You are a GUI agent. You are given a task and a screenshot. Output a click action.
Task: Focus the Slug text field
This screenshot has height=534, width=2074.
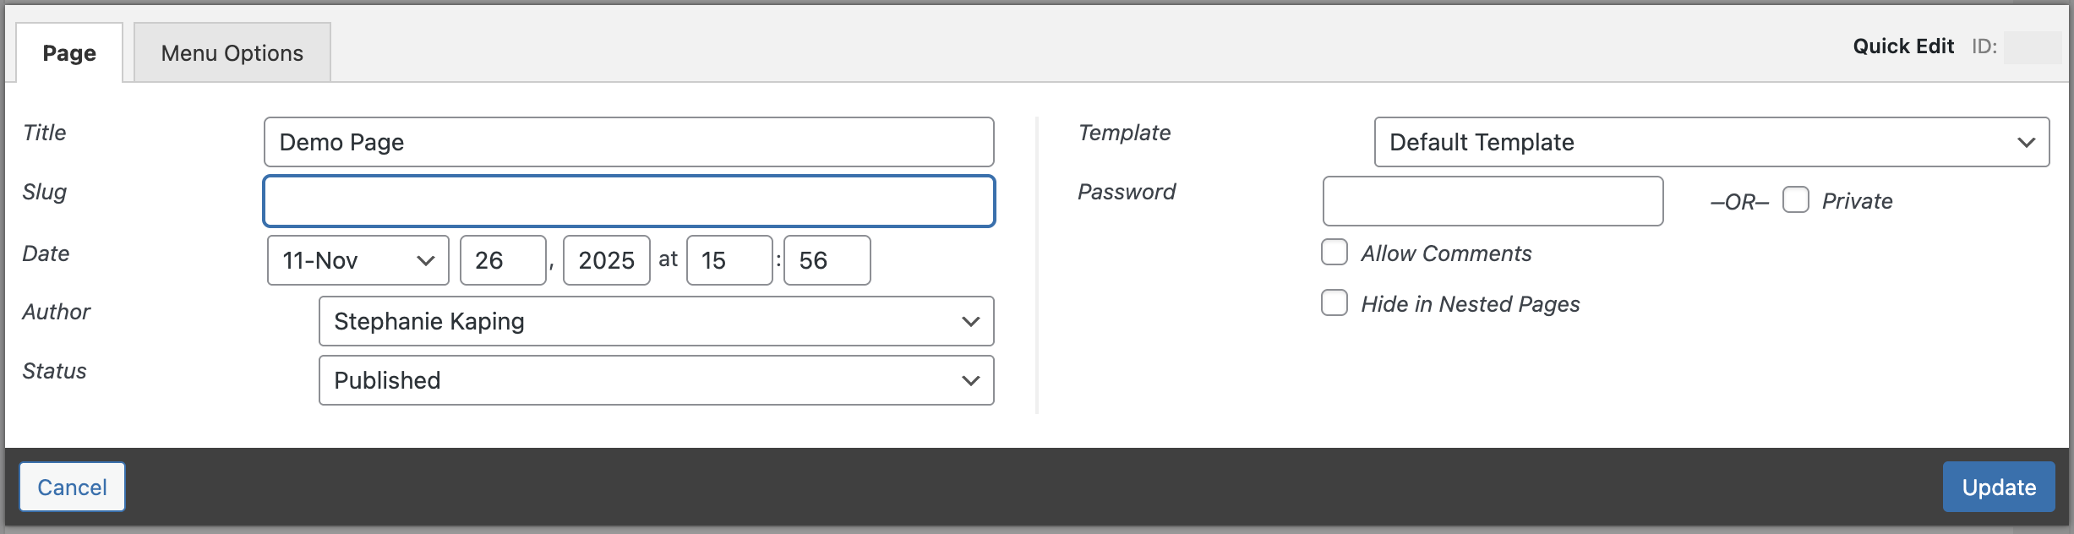pyautogui.click(x=628, y=201)
